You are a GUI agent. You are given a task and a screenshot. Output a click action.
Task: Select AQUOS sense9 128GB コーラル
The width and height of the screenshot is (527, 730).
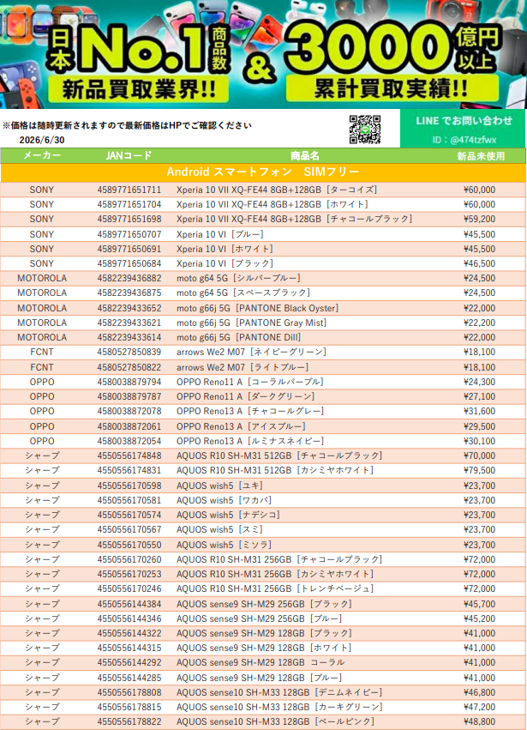click(261, 662)
